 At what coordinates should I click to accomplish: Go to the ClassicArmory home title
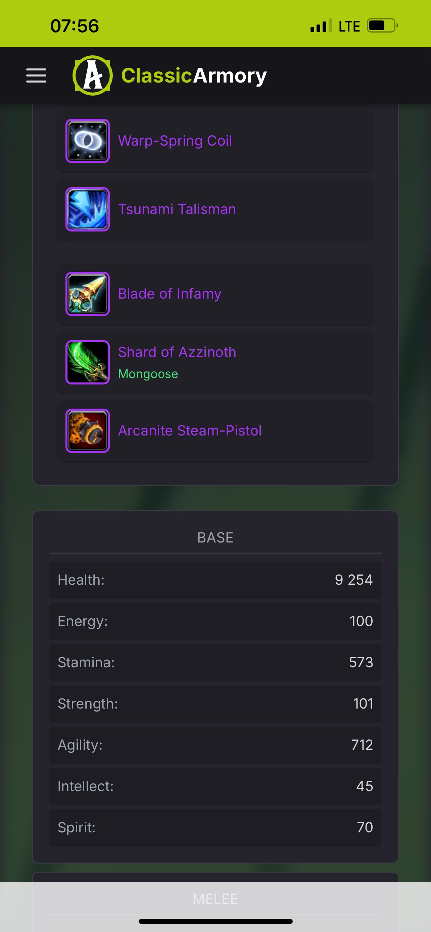pyautogui.click(x=194, y=75)
